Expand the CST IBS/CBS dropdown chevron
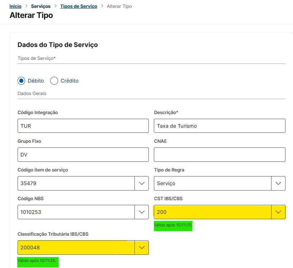The width and height of the screenshot is (293, 268). pos(278,212)
